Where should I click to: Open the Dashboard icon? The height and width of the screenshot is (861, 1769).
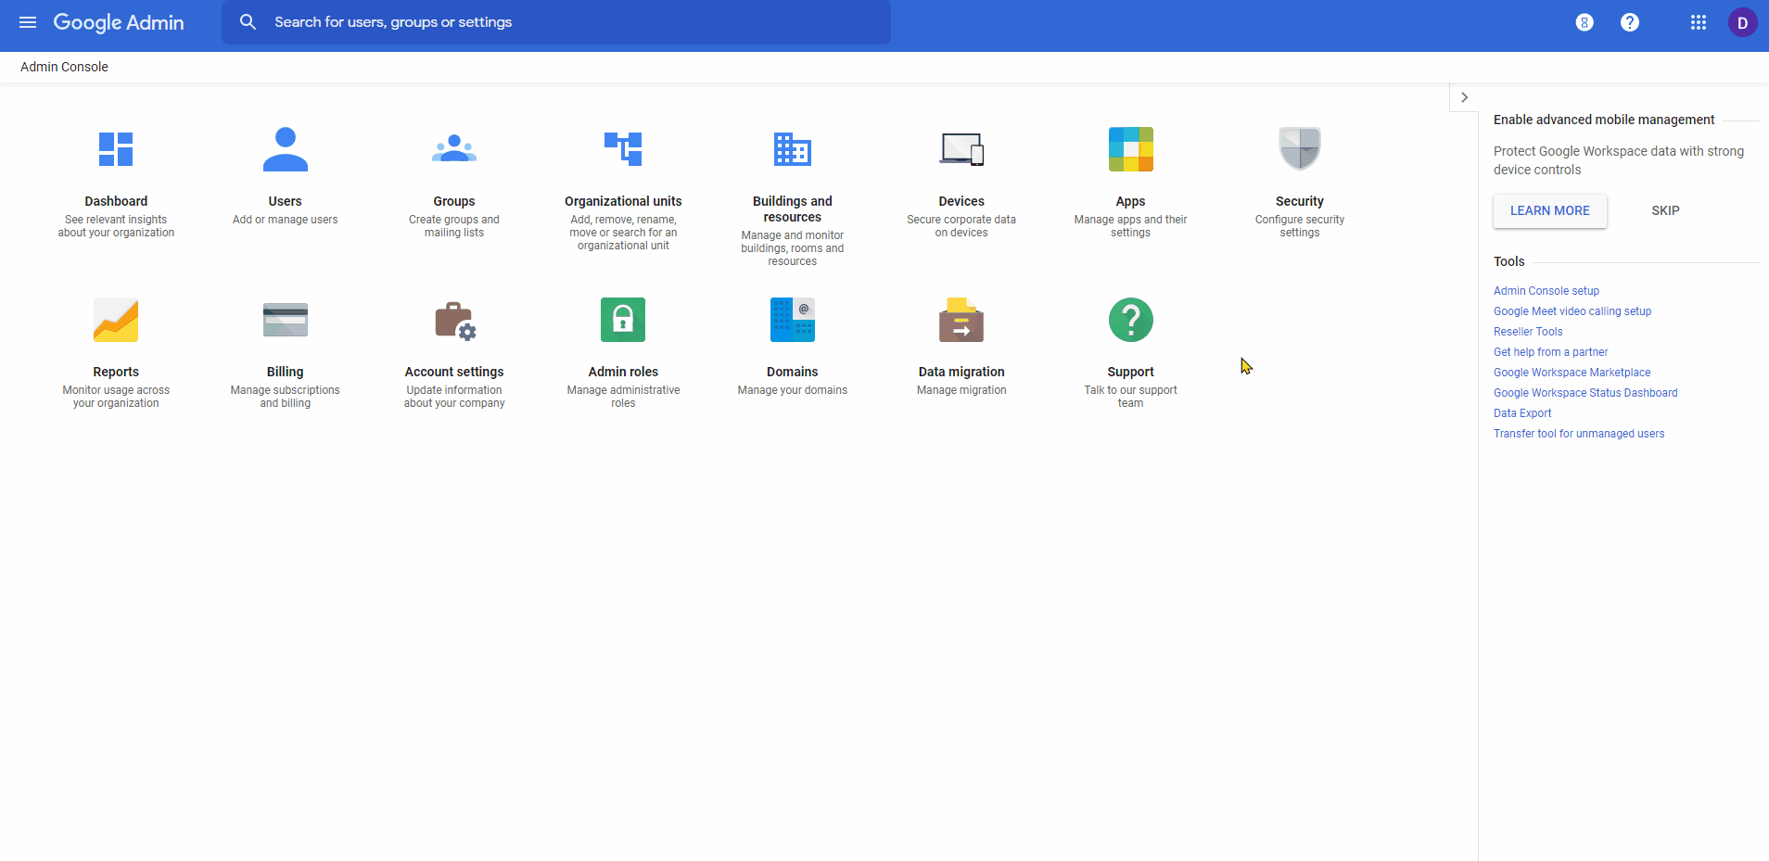(x=116, y=149)
